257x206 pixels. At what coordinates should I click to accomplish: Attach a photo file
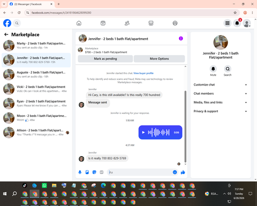87,172
